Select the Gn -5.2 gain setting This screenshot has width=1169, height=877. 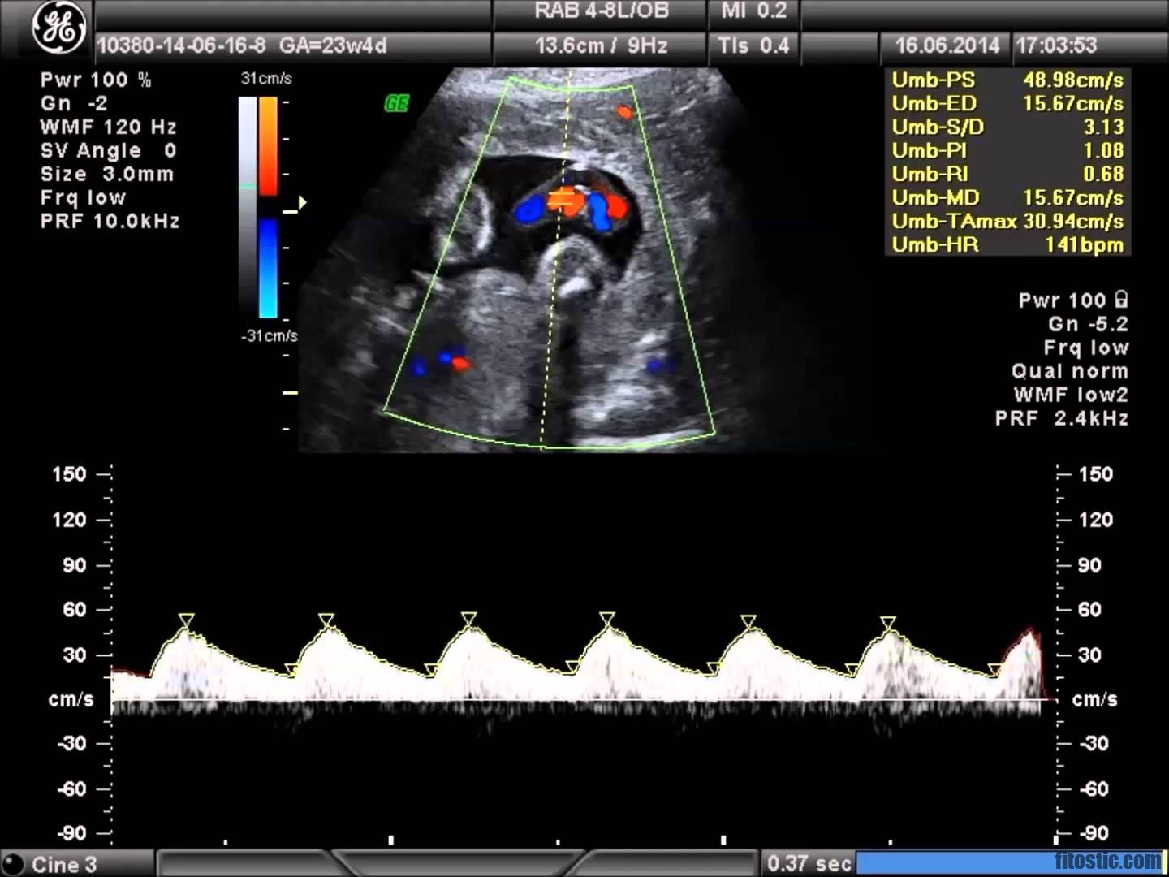point(1088,324)
